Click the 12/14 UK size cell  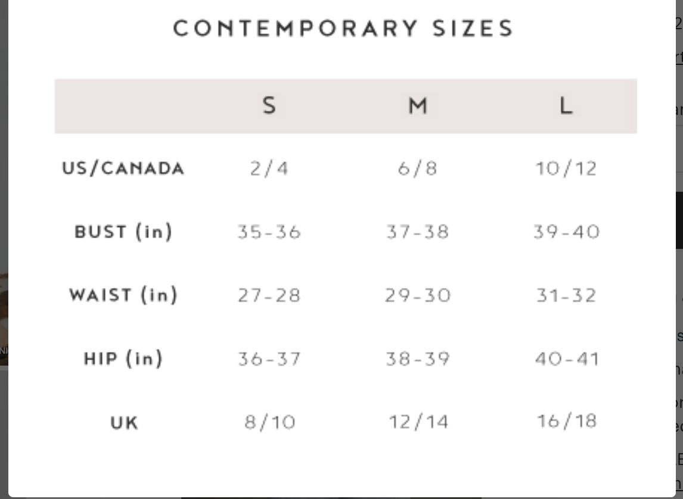(x=418, y=422)
